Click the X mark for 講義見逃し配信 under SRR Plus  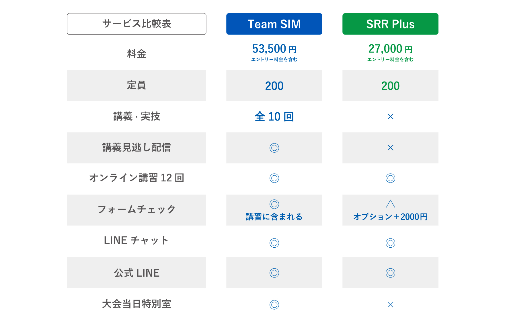pos(390,148)
